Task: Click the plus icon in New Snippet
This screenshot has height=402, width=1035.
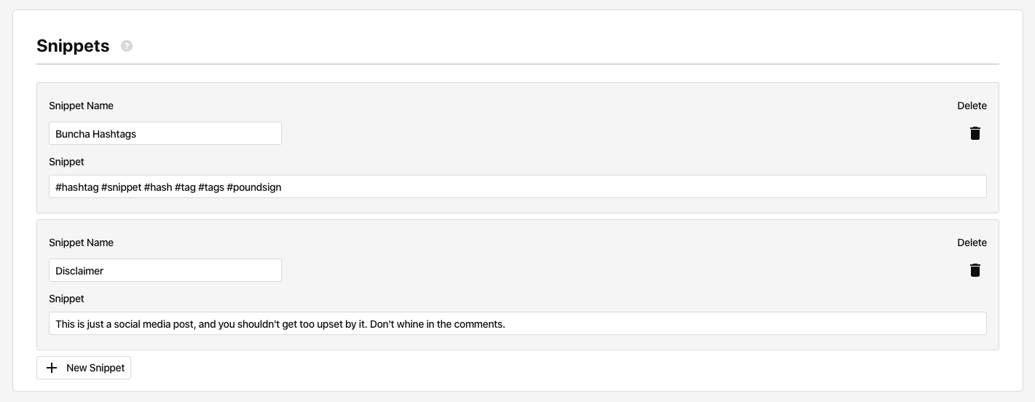Action: (52, 368)
